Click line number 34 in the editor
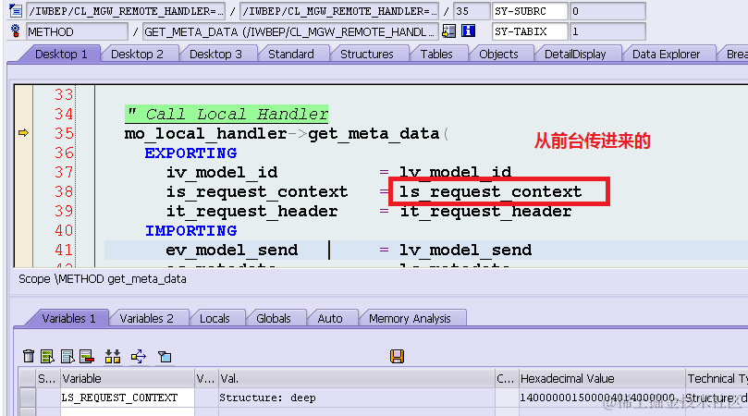Viewport: 748px width, 416px height. pos(64,114)
